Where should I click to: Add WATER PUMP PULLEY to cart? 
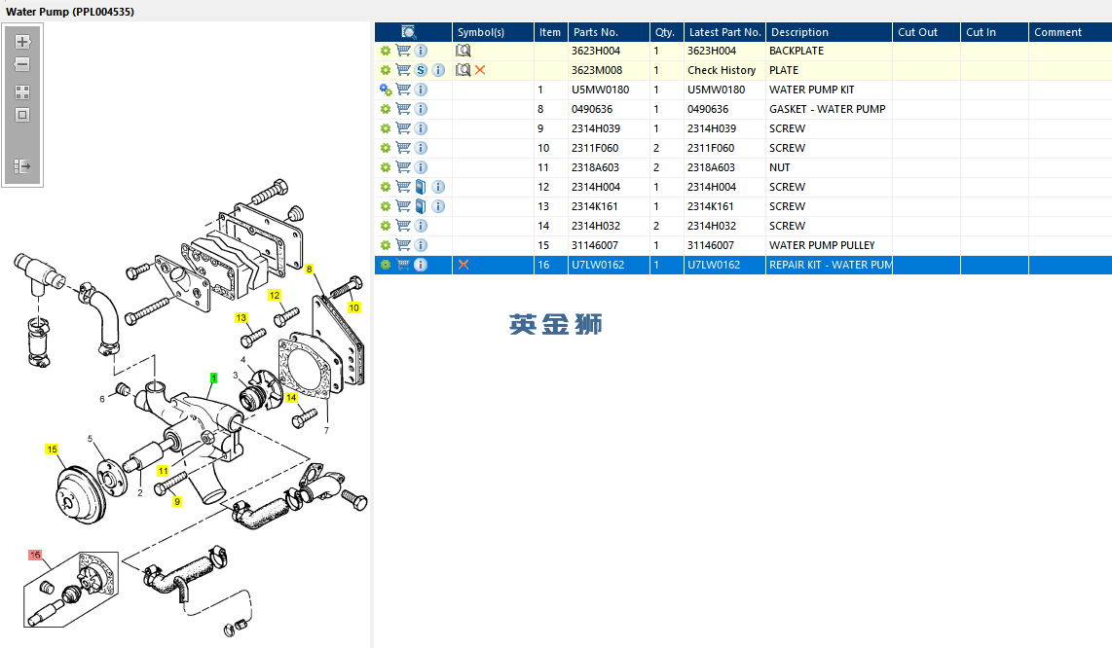(403, 245)
